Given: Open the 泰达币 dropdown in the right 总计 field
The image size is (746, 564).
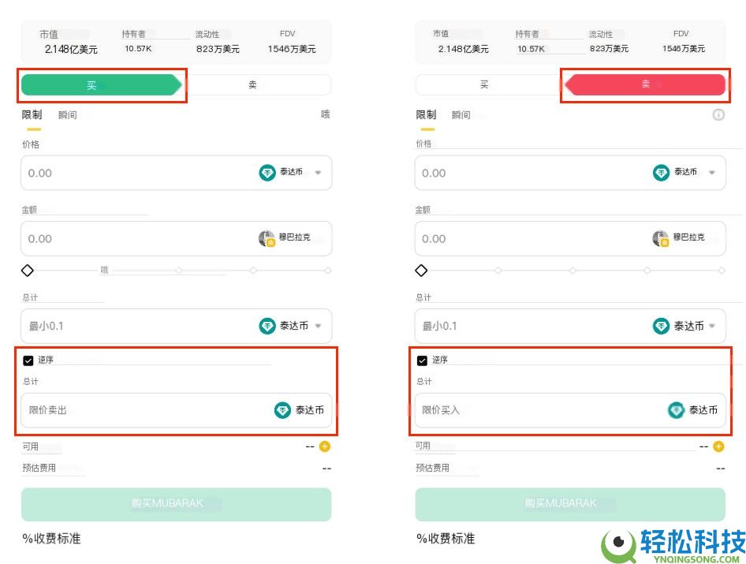Looking at the screenshot, I should 712,326.
